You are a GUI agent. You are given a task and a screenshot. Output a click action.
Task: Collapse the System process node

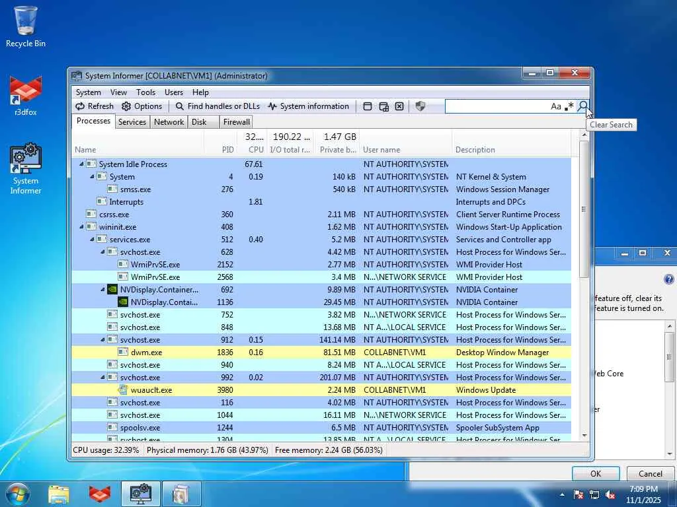coord(92,177)
